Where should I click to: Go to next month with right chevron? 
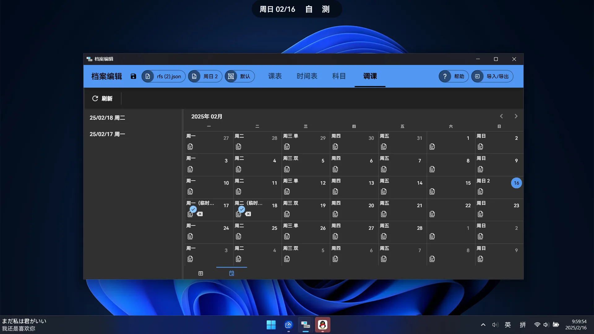pyautogui.click(x=516, y=116)
